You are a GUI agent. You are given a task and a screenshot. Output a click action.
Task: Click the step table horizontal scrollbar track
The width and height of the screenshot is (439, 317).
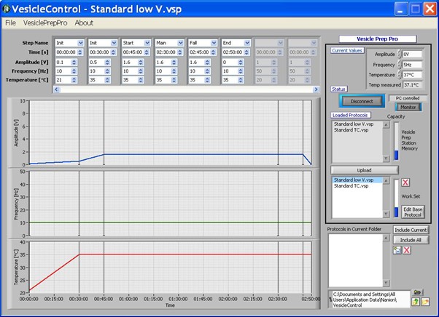[x=186, y=89]
